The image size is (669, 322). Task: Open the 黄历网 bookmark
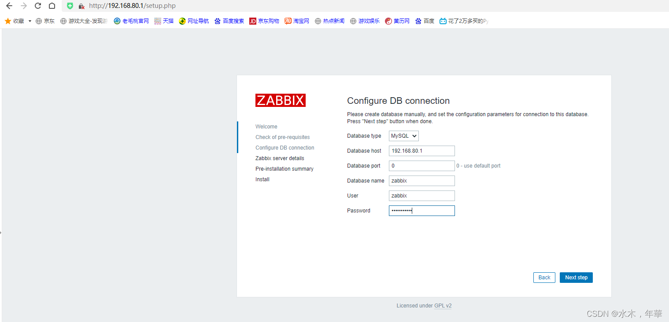pyautogui.click(x=397, y=21)
